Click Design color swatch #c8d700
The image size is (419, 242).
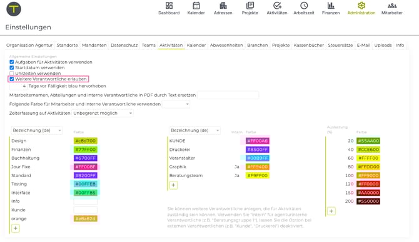tap(86, 141)
